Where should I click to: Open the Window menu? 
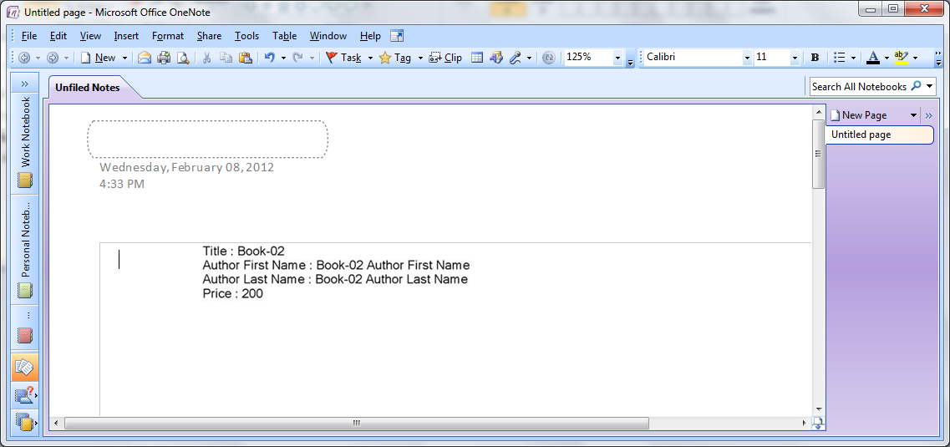tap(328, 36)
